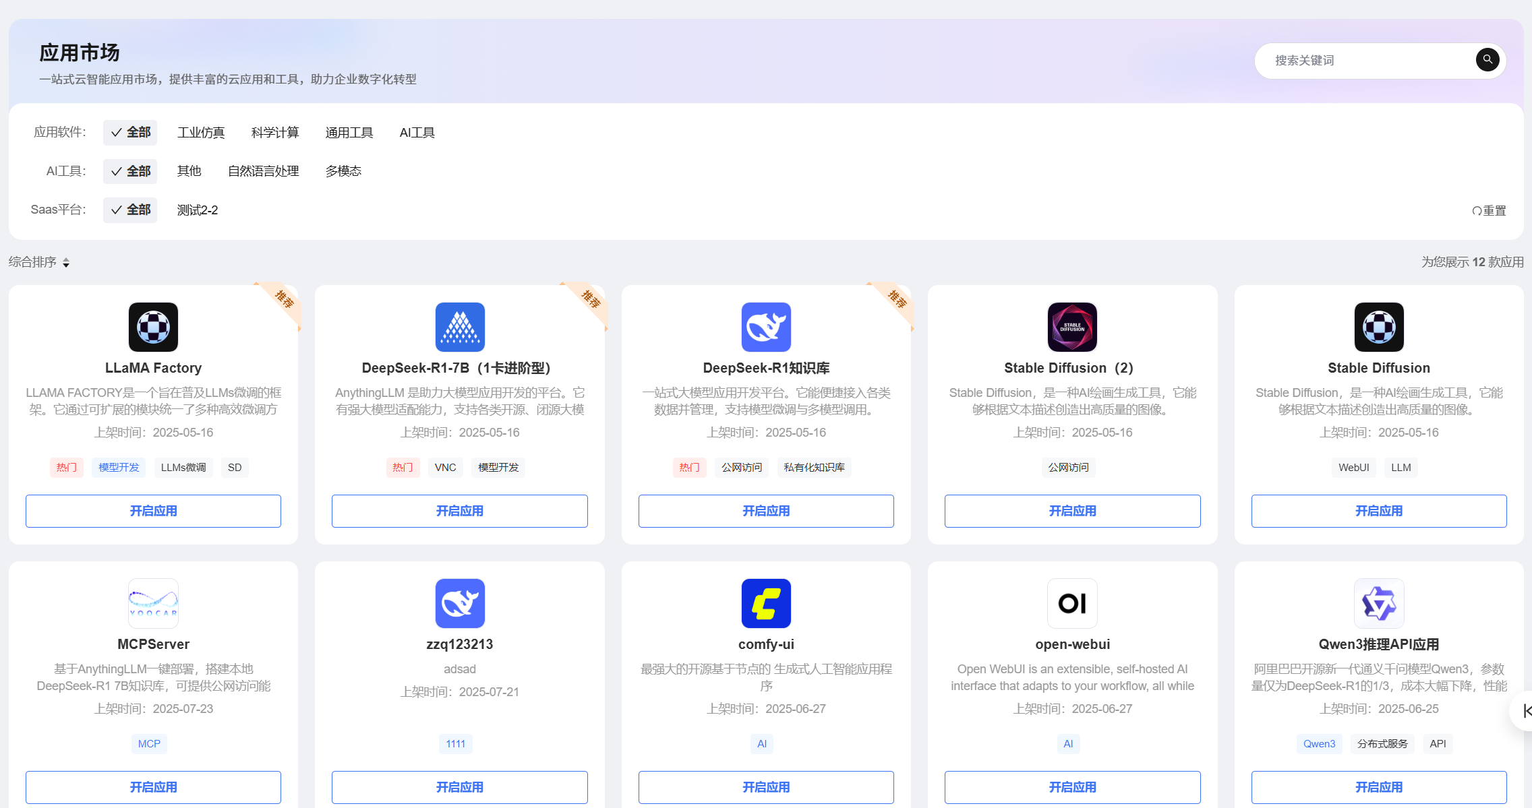Image resolution: width=1532 pixels, height=808 pixels.
Task: Click the open-webui title text
Action: tap(1072, 644)
